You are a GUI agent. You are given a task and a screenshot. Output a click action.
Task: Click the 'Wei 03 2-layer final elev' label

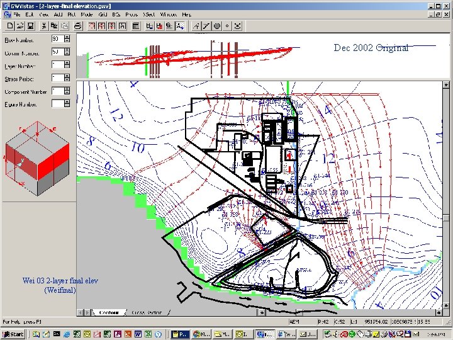[60, 280]
